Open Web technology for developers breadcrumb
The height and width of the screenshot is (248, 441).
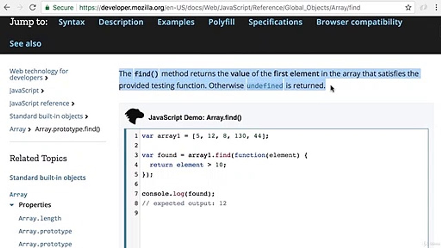tap(39, 74)
